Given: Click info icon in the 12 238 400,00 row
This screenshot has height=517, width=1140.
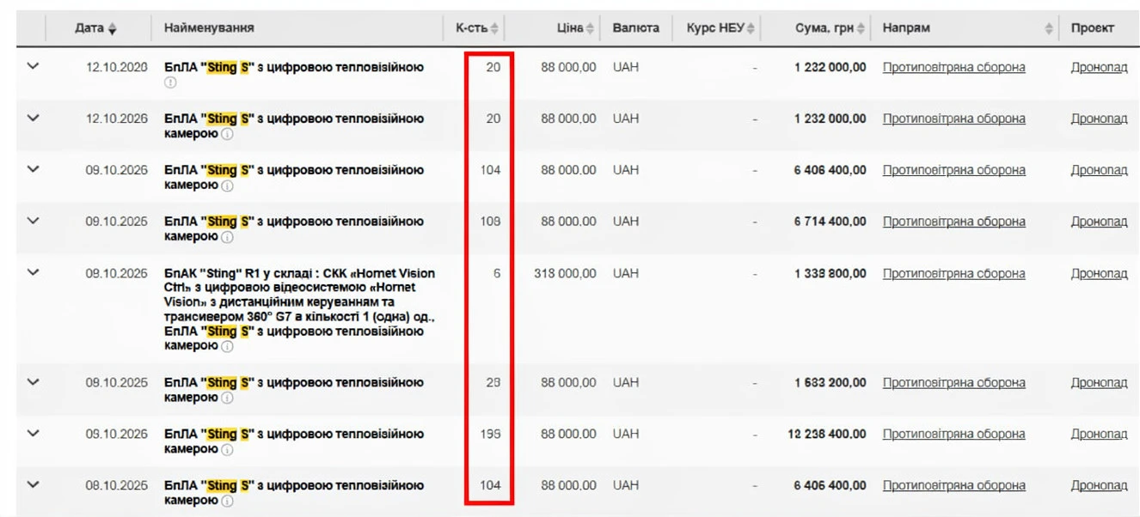Looking at the screenshot, I should (227, 449).
